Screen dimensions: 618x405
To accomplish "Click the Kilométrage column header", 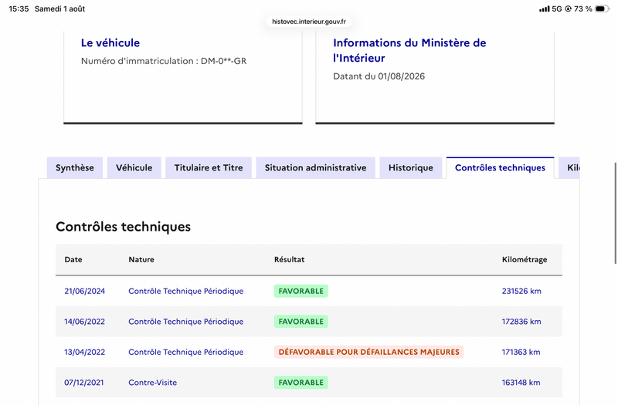I will pyautogui.click(x=525, y=259).
